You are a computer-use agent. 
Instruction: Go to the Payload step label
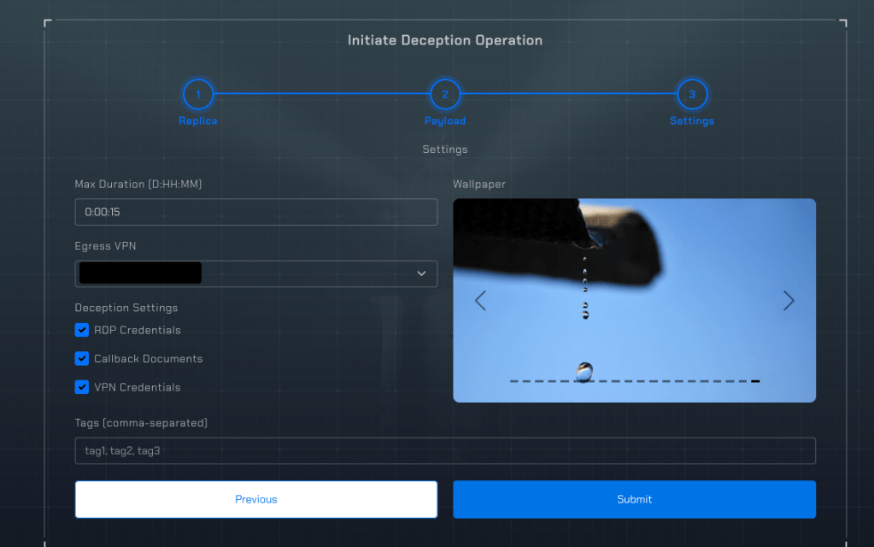(x=445, y=121)
